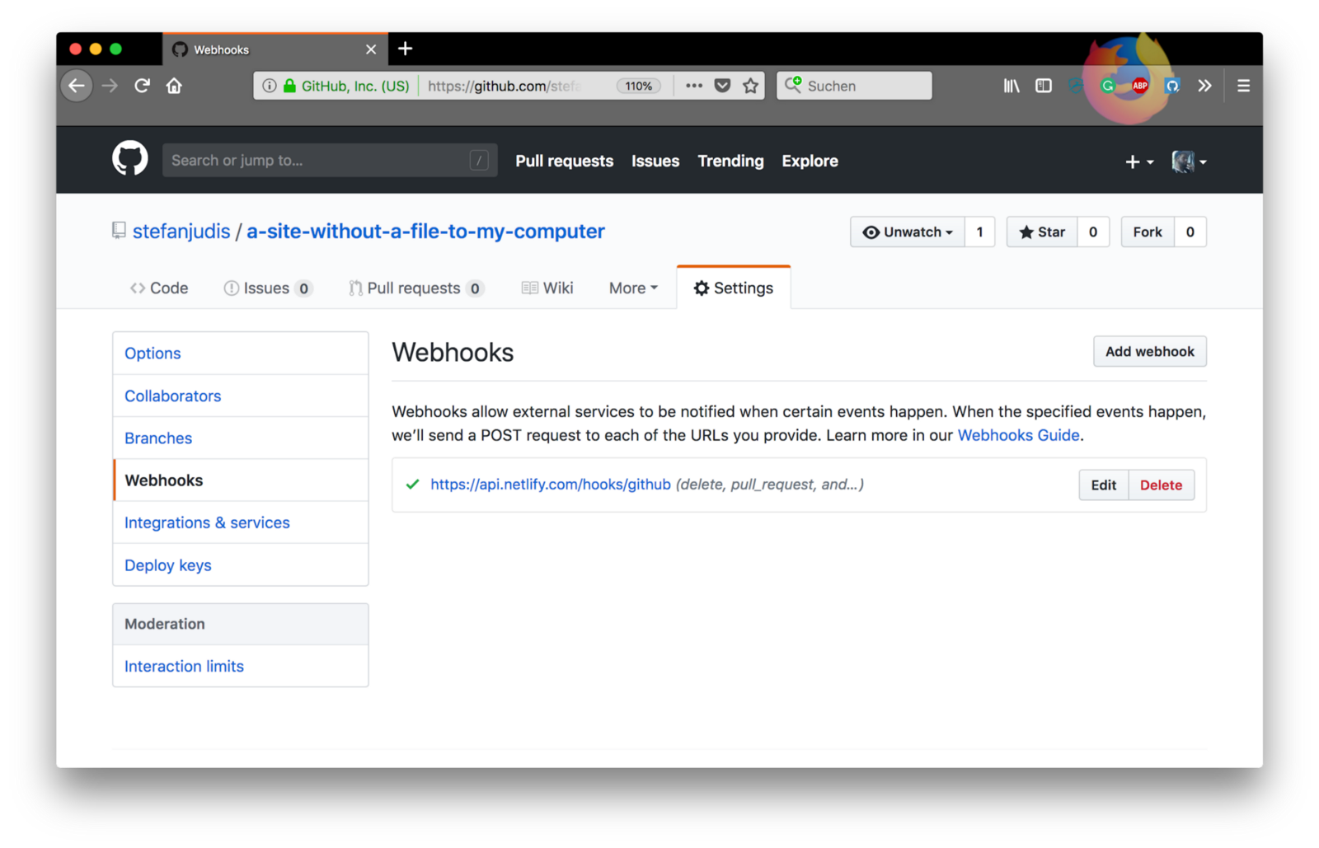Click the Grammarly extension icon
This screenshot has height=848, width=1319.
(x=1108, y=86)
